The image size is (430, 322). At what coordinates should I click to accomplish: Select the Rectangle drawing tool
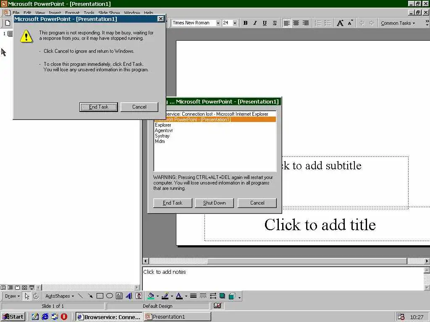100,296
